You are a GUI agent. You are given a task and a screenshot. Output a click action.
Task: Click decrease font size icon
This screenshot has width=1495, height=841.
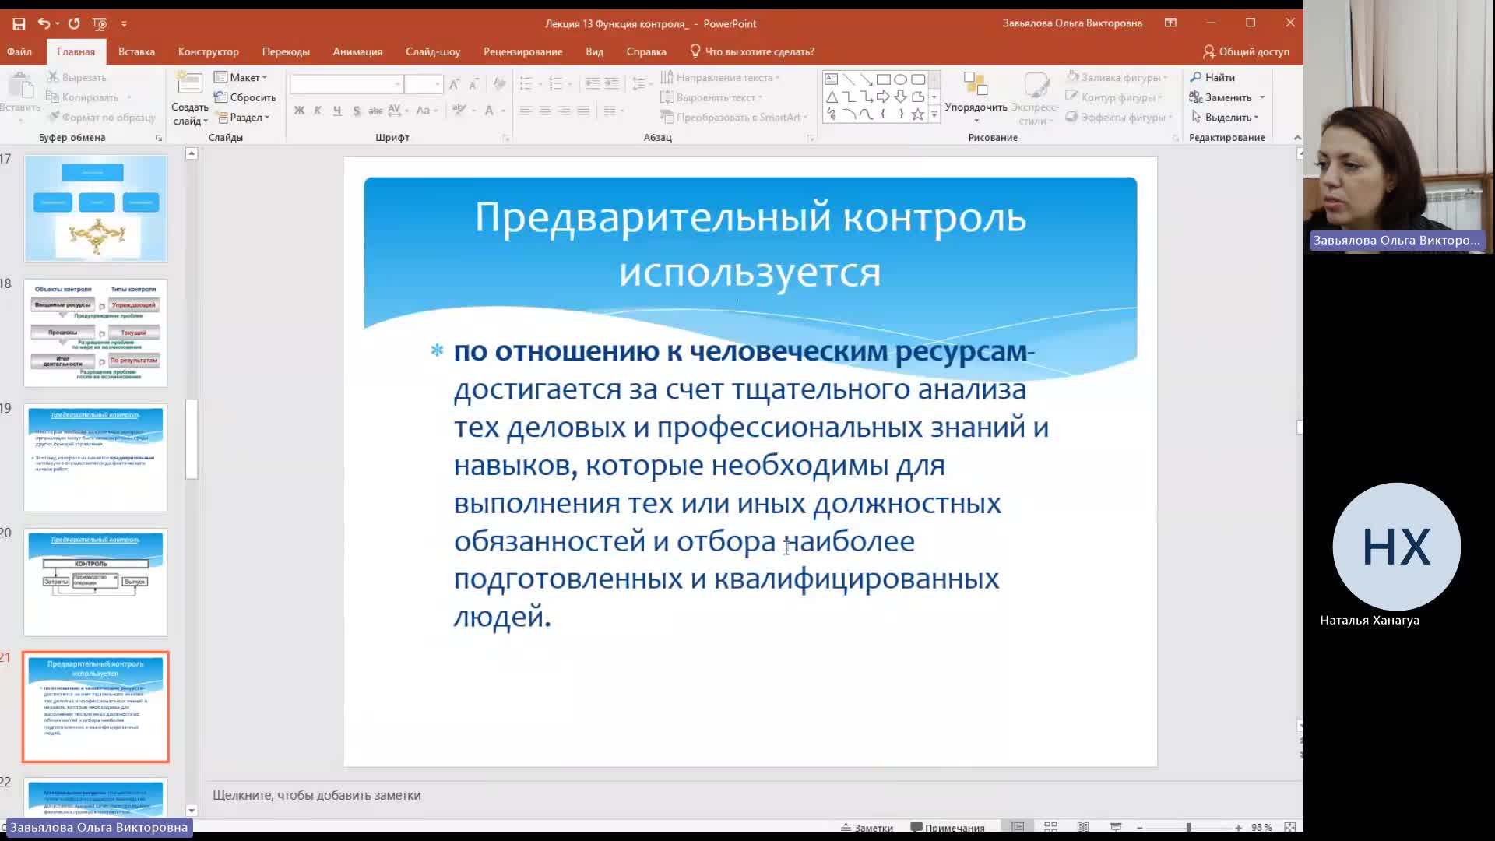(473, 84)
